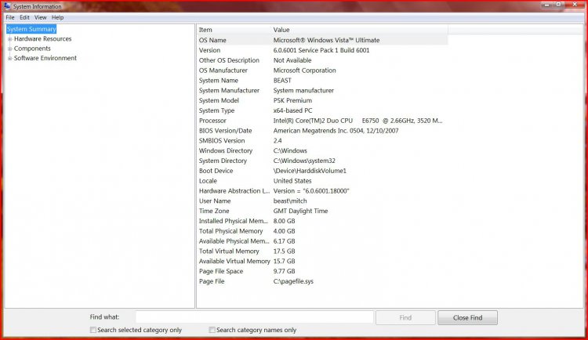Viewport: 588px width, 340px height.
Task: Click the Value column header
Action: 359,30
